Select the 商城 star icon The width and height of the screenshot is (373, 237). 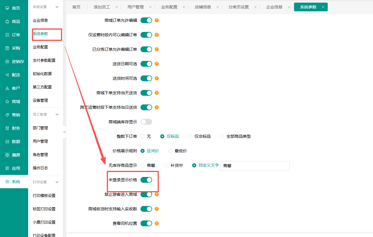tap(7, 102)
